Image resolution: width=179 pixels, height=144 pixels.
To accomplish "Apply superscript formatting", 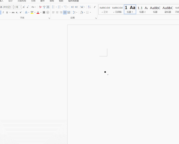I will pyautogui.click(x=21, y=12).
